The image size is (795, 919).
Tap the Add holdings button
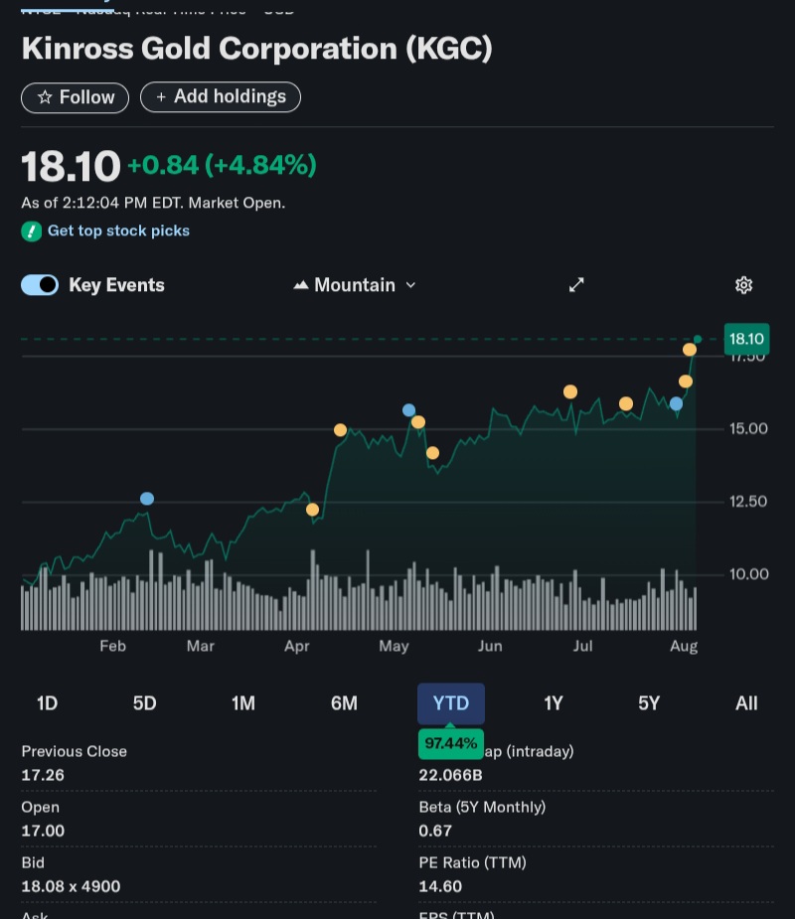[221, 96]
